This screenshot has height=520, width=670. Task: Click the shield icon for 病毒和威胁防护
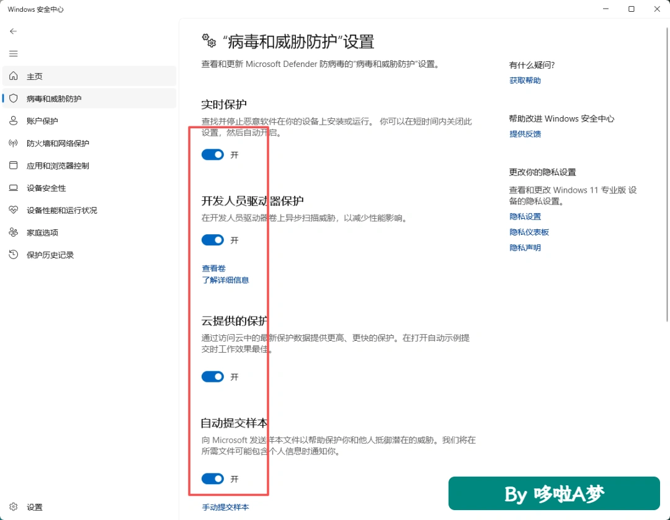(13, 99)
